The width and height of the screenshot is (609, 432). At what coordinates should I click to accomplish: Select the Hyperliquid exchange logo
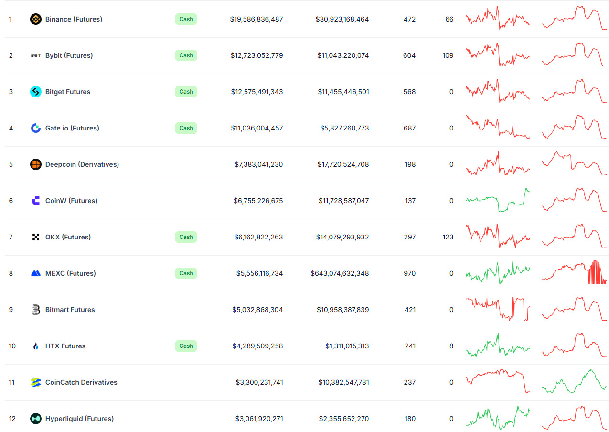pyautogui.click(x=35, y=419)
